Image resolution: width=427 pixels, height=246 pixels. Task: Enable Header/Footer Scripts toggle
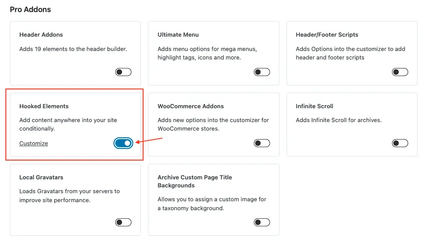point(400,72)
